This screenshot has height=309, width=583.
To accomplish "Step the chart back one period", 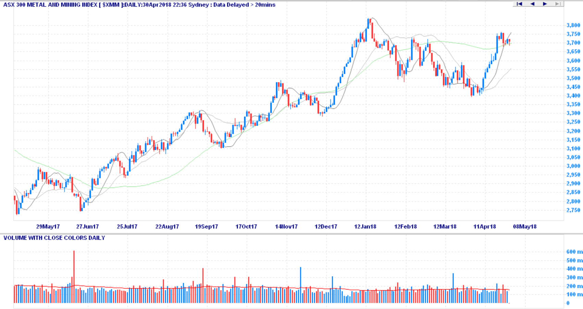I will [x=532, y=4].
